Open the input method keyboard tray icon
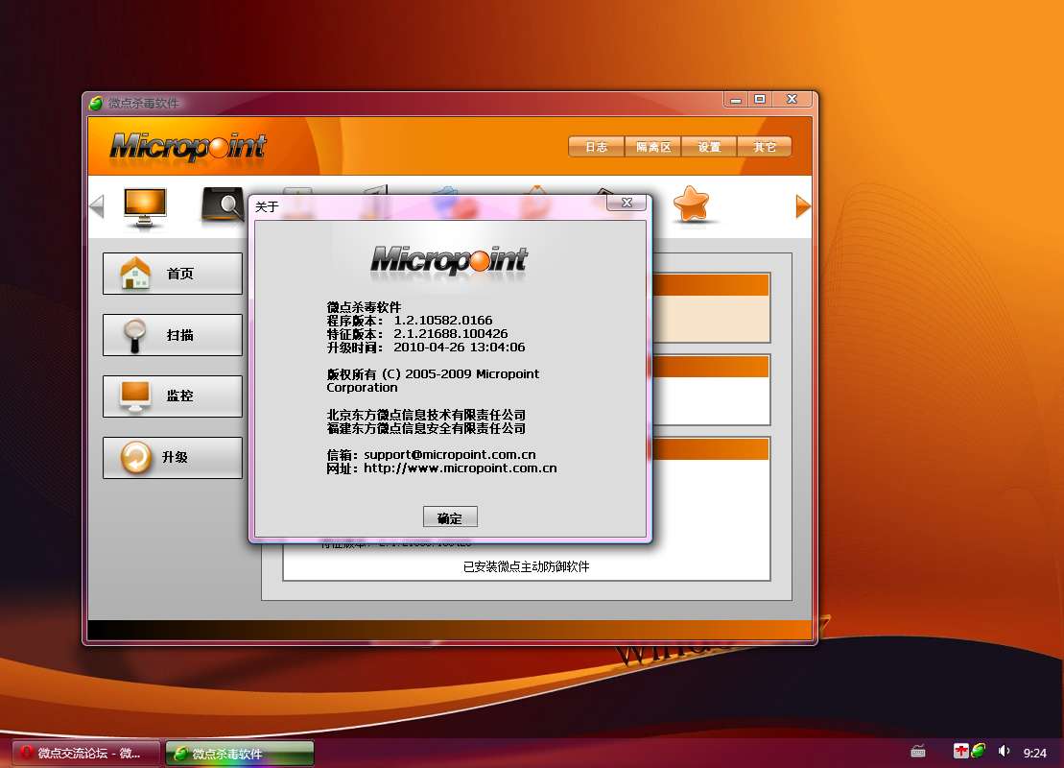The image size is (1064, 768). pyautogui.click(x=917, y=751)
